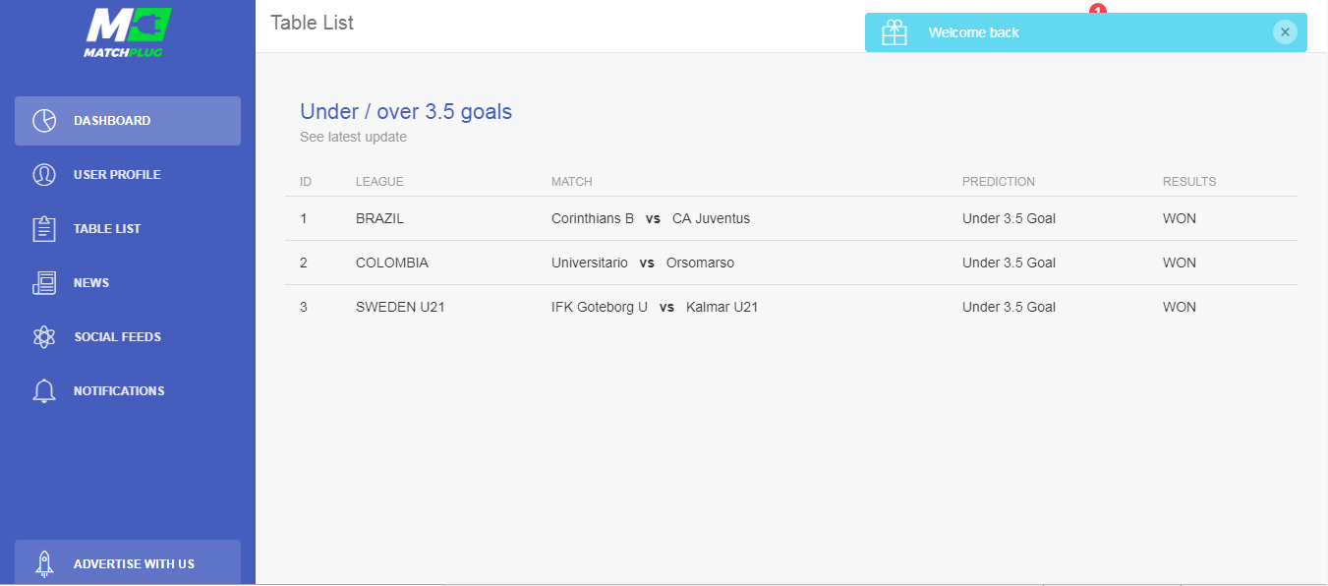Image resolution: width=1328 pixels, height=586 pixels.
Task: Select the Universitario vs Orsomarso row
Action: [x=791, y=263]
